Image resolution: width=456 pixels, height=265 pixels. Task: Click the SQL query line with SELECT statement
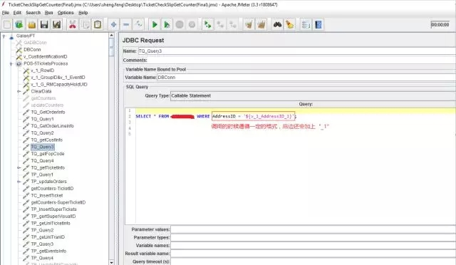(x=216, y=116)
